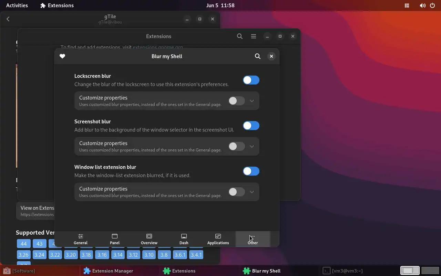Click the power icon in top bar

click(x=432, y=6)
